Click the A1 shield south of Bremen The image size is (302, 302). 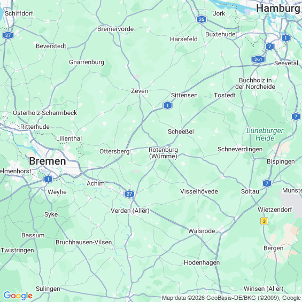coord(48,179)
